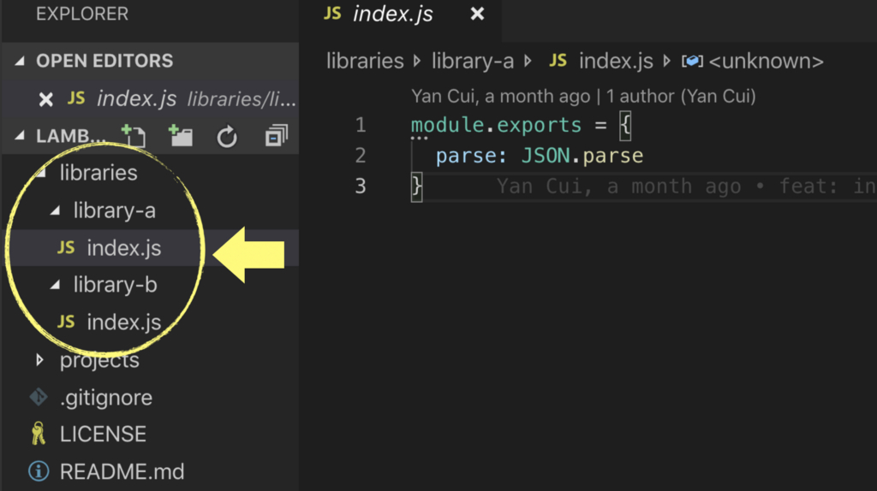Close index.js in the Open Editors list
Viewport: 877px width, 491px height.
click(46, 99)
